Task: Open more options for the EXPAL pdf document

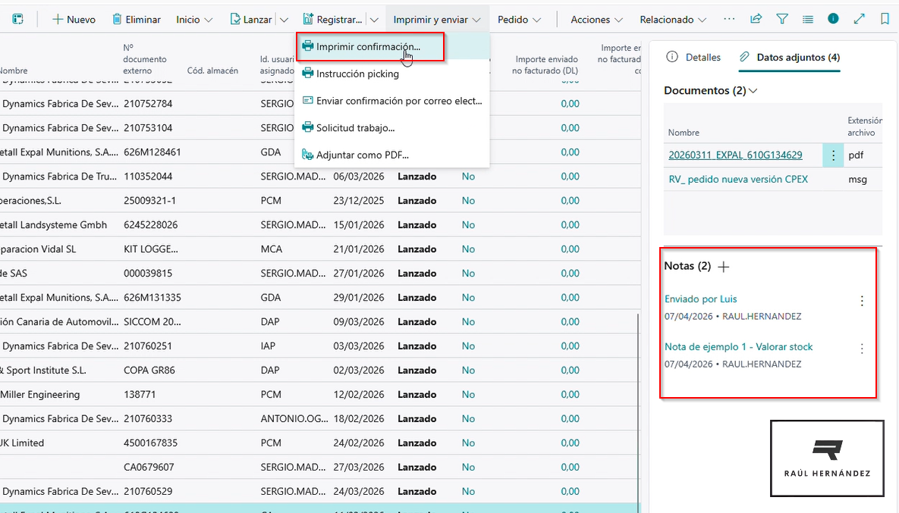Action: [834, 155]
